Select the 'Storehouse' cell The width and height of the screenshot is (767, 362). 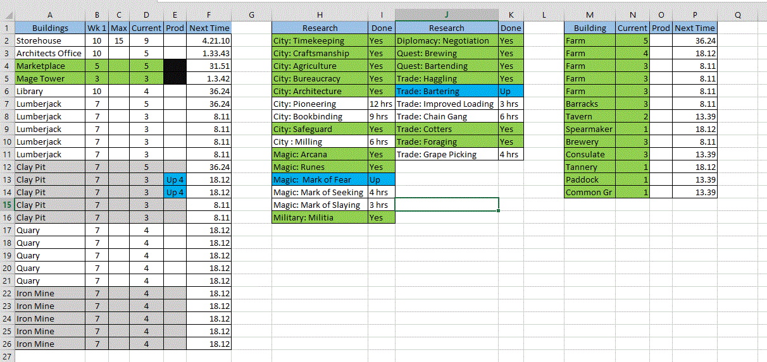[50, 40]
